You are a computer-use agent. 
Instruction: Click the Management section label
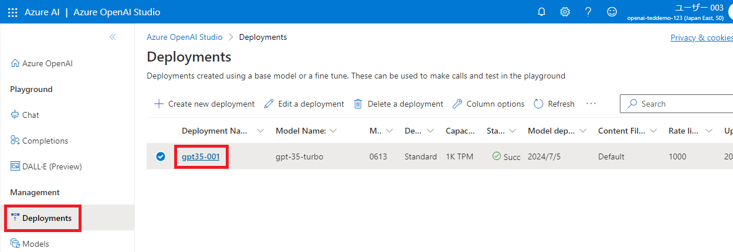(x=35, y=192)
